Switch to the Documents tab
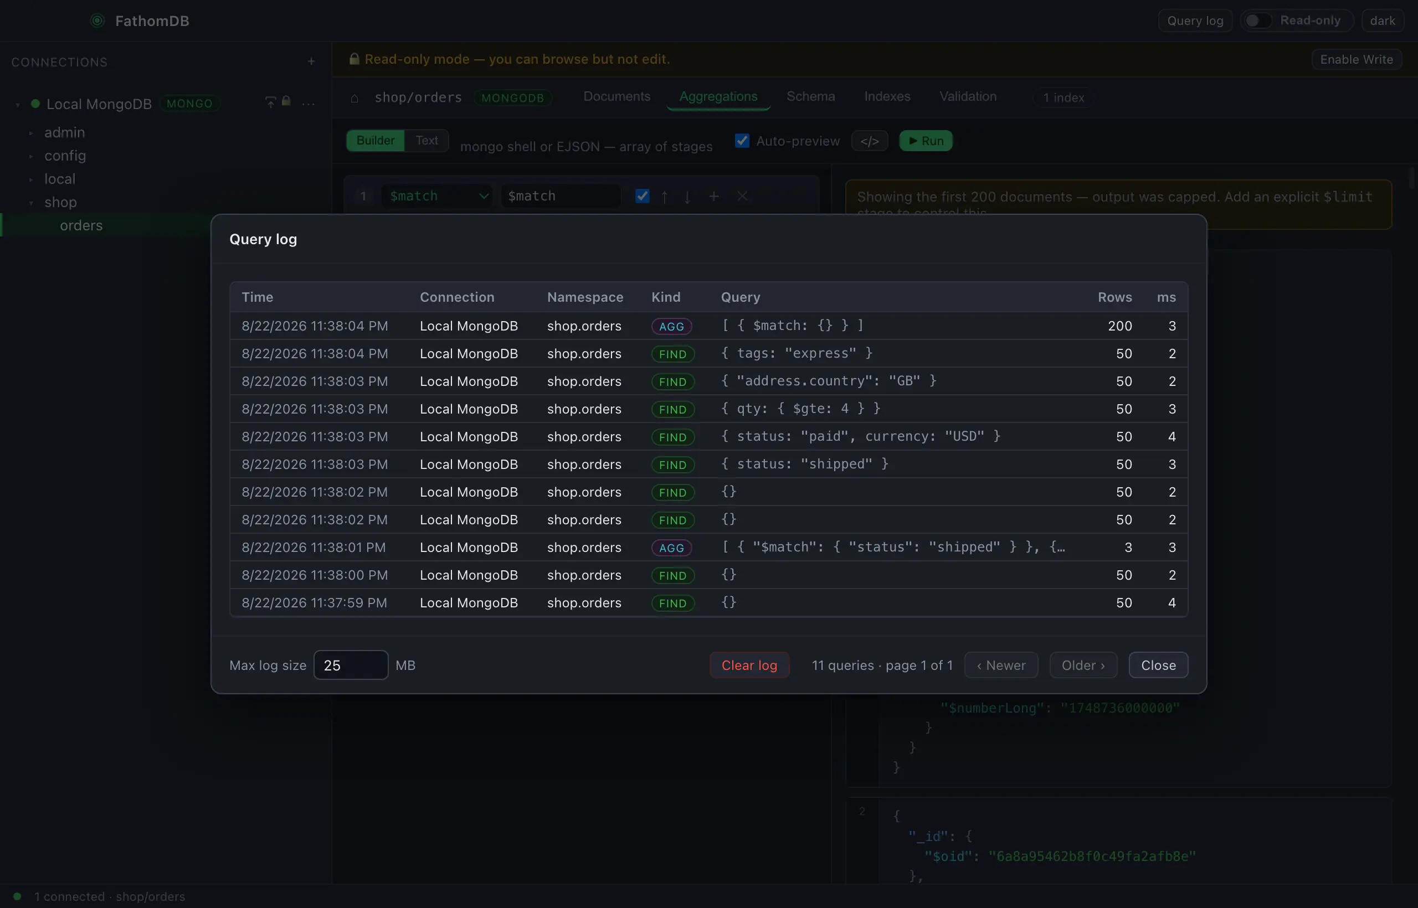This screenshot has height=908, width=1418. (x=616, y=97)
